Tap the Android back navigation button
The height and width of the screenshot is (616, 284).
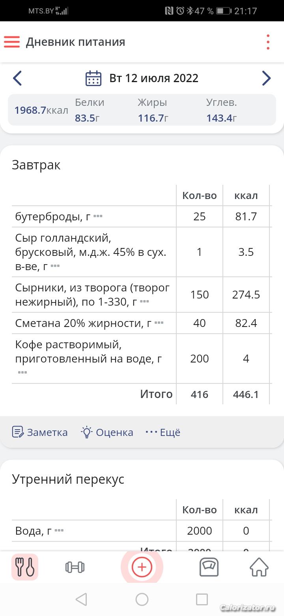[x=81, y=599]
